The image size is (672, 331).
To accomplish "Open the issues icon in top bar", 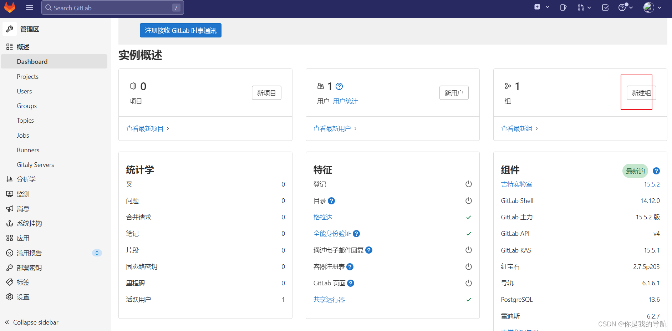I will (x=563, y=7).
